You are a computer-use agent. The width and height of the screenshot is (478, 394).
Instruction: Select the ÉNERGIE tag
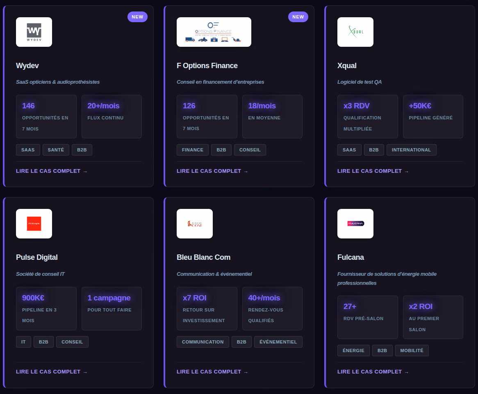(x=353, y=350)
